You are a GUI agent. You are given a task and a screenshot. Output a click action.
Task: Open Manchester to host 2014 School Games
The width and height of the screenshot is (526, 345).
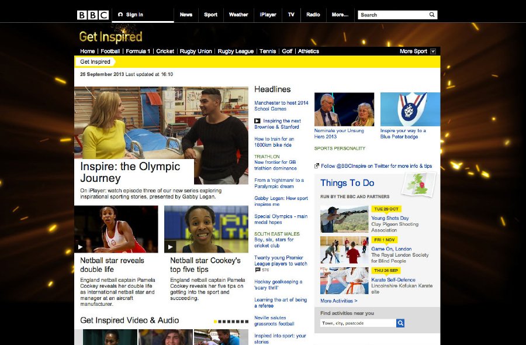coord(281,106)
